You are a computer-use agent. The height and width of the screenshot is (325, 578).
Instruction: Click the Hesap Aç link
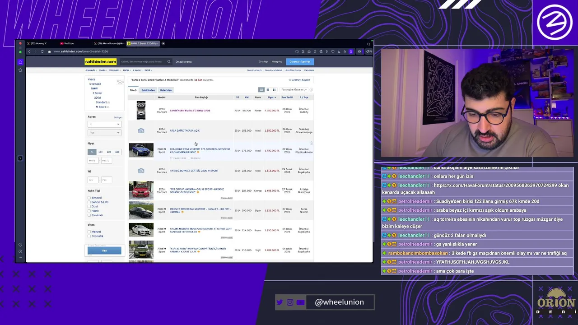point(277,62)
